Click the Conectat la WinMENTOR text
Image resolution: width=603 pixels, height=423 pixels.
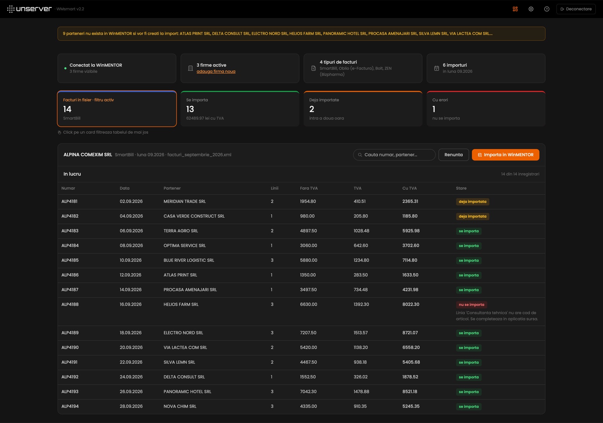pos(96,65)
